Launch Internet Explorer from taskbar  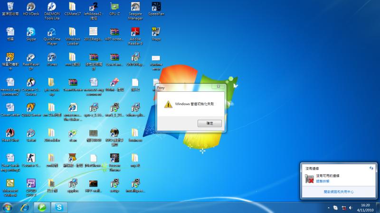25,207
